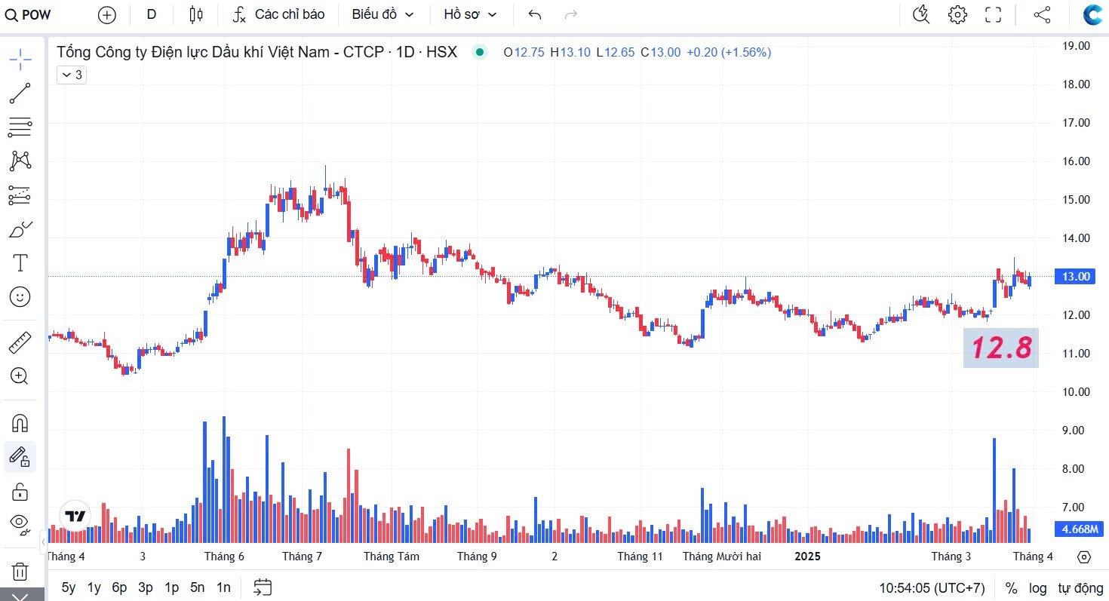Click the 19.00 price axis label
The height and width of the screenshot is (601, 1109).
click(x=1076, y=45)
